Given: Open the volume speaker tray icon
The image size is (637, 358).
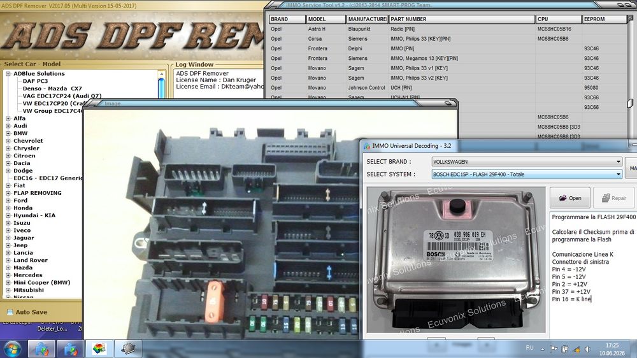Looking at the screenshot, I should (587, 348).
